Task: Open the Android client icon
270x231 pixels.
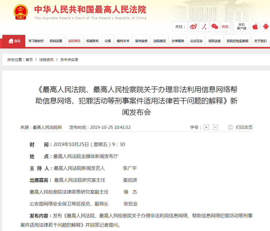Action: click(266, 27)
